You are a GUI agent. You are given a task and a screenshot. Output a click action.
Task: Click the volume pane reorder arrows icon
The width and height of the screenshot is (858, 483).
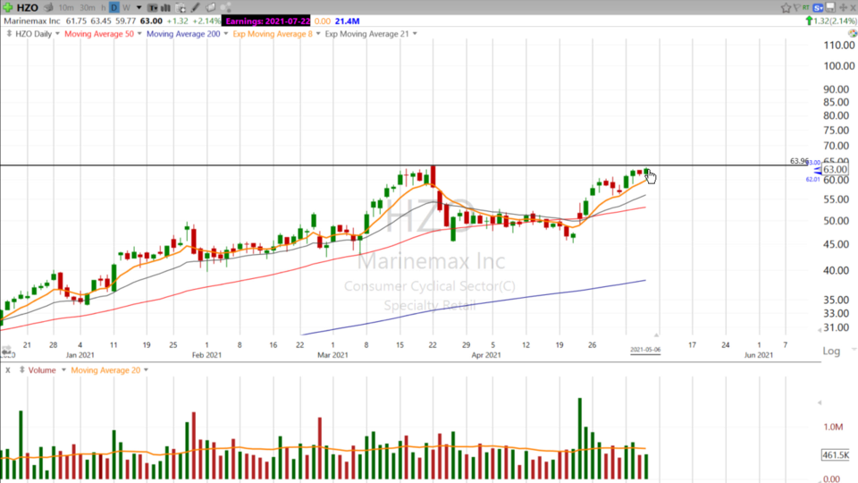[21, 370]
